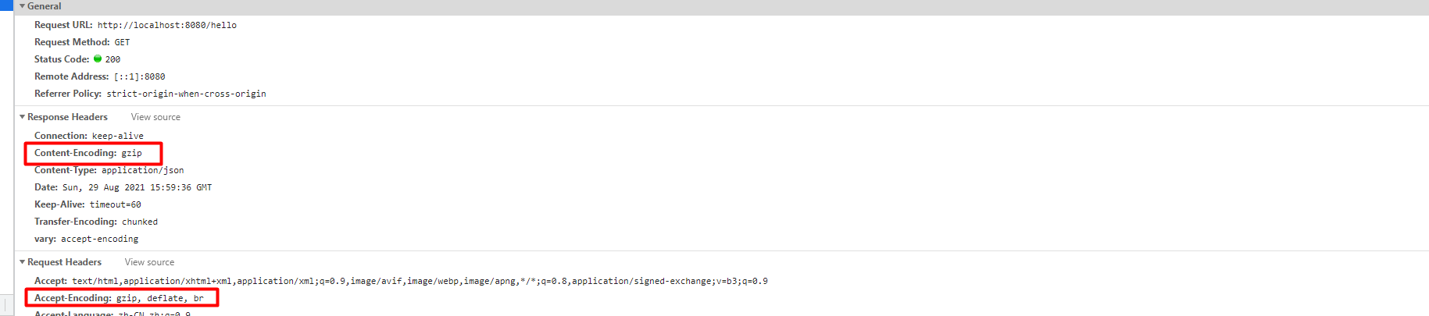Screen dimensions: 1429x316
Task: Select the Keep-Alive timeout=60 value
Action: pos(115,204)
